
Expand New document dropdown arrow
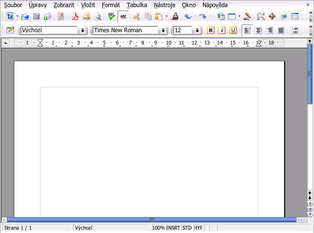17,16
